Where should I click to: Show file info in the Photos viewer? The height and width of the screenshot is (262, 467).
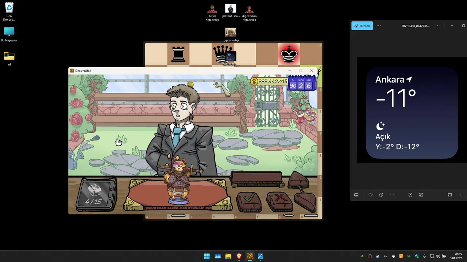[381, 195]
